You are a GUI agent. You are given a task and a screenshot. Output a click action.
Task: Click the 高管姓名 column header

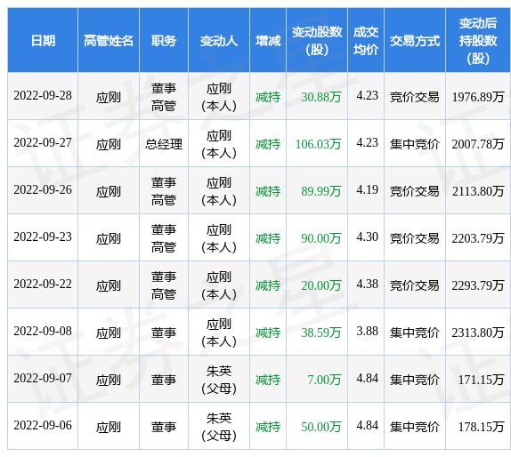tap(109, 40)
